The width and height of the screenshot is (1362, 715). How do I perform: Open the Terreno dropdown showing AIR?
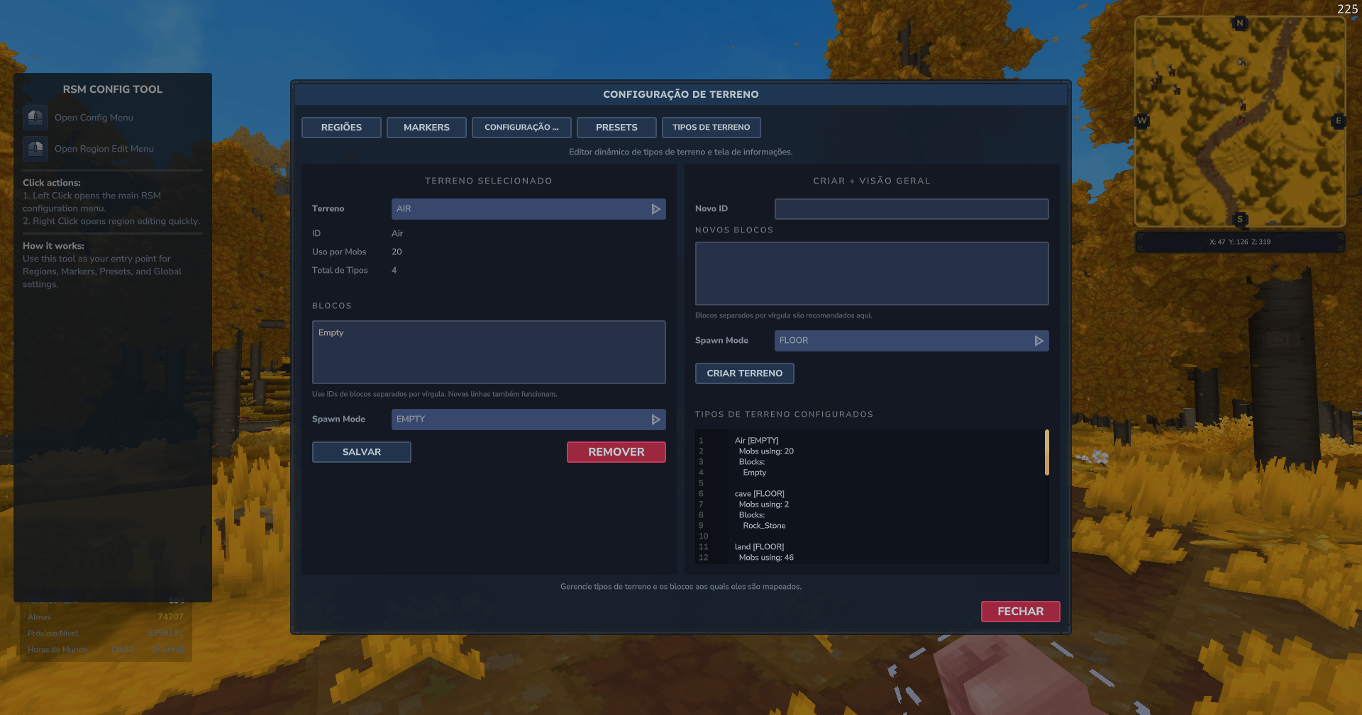(x=528, y=209)
